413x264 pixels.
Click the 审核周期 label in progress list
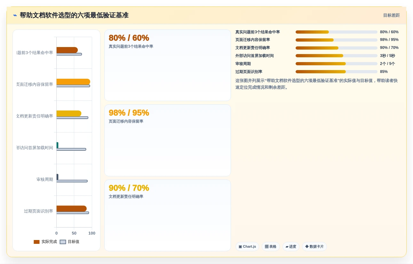243,64
